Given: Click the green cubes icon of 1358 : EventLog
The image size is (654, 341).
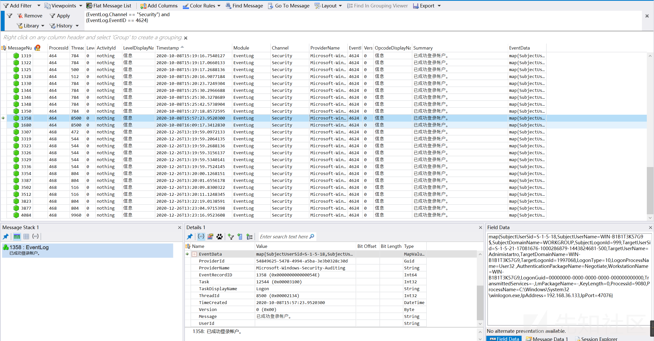Looking at the screenshot, I should coord(6,247).
